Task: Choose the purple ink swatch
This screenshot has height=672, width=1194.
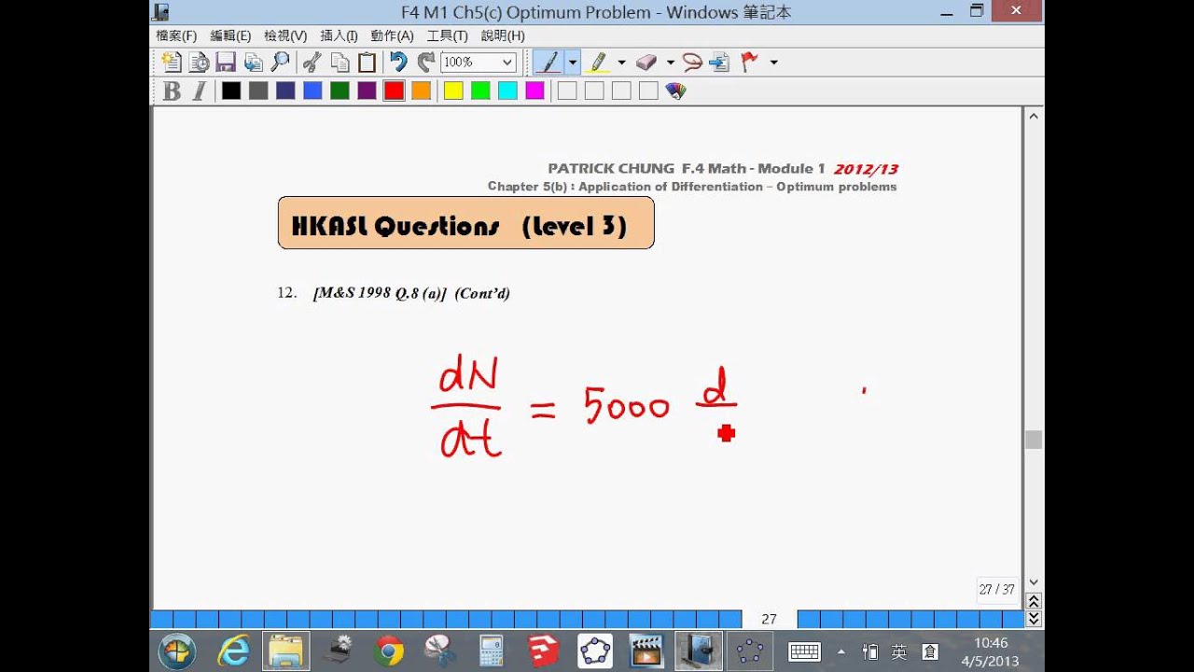Action: pos(367,91)
